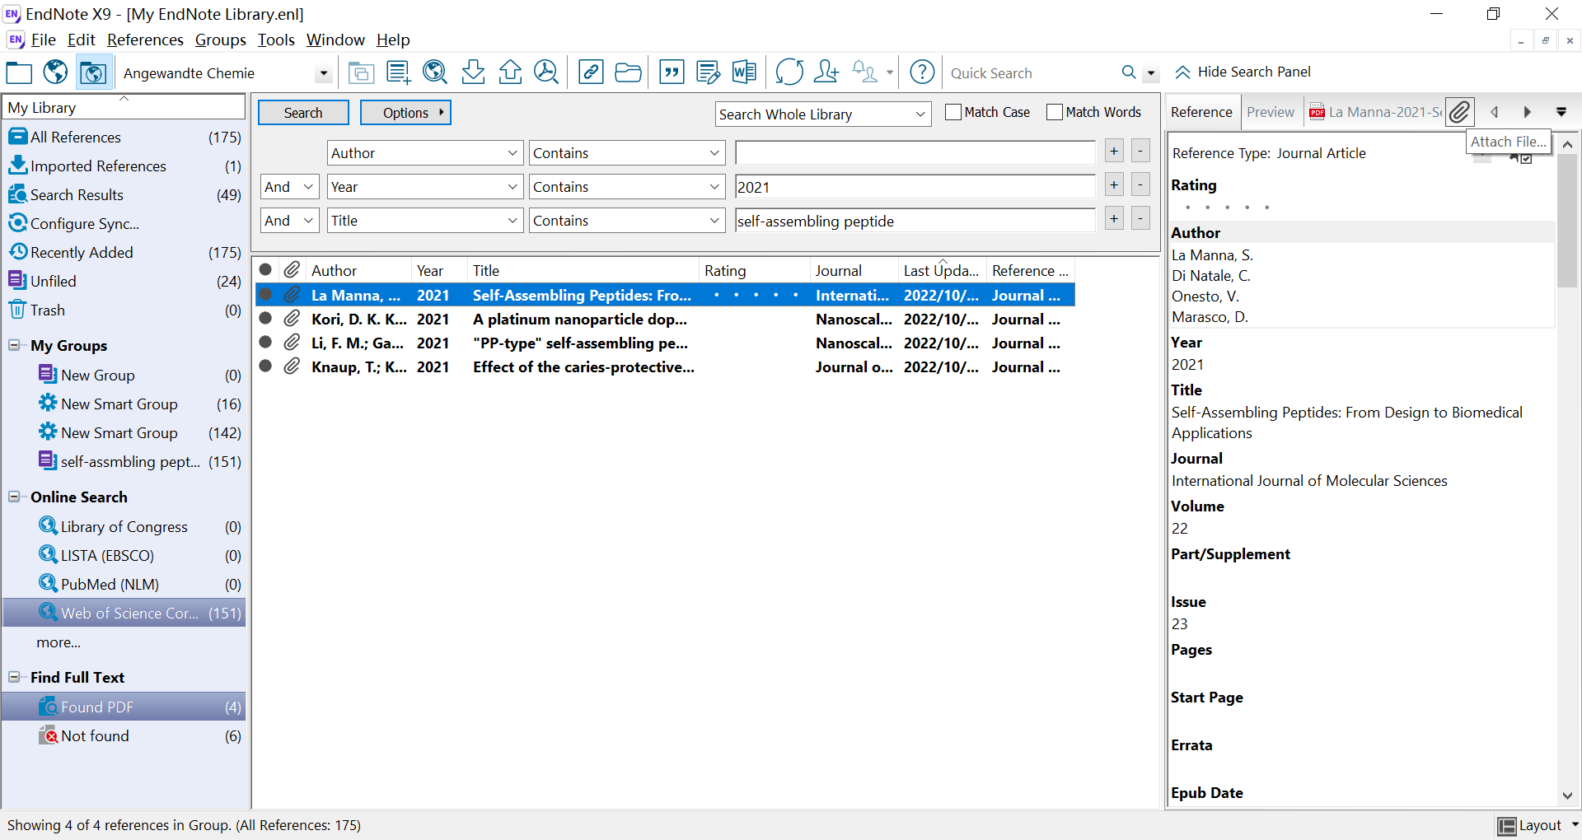Viewport: 1582px width, 840px height.
Task: Toggle read status dot for Knaup row
Action: 265,366
